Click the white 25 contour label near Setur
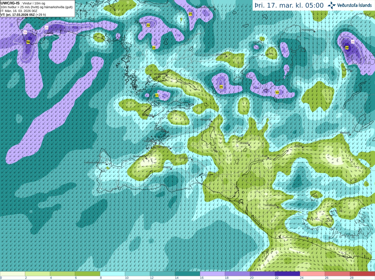Screen dimensions: 375x280 (353, 42)
